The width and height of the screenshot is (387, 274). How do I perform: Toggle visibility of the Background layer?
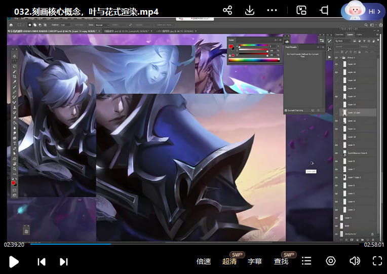[336, 233]
